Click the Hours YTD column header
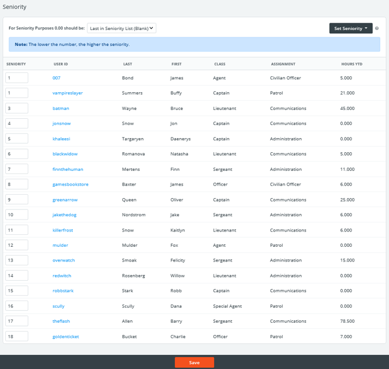The height and width of the screenshot is (369, 389). pos(352,64)
